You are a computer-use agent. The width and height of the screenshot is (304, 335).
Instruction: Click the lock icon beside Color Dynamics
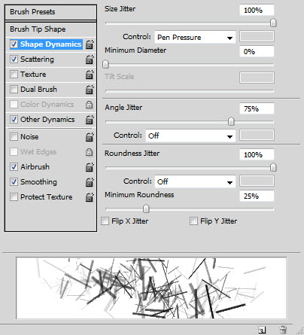tap(89, 105)
